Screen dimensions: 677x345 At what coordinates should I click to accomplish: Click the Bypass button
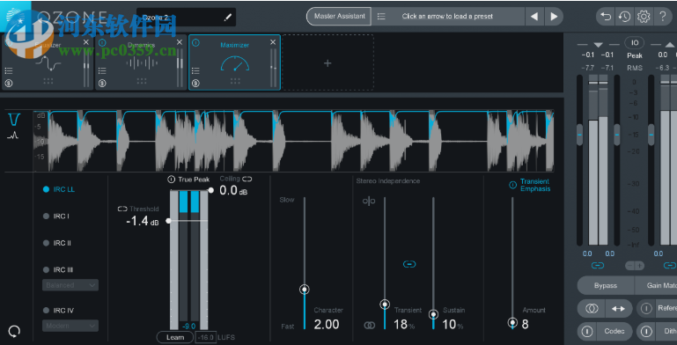(x=606, y=285)
